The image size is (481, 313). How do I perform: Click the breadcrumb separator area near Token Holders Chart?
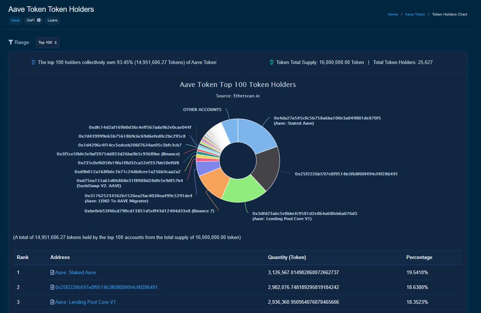click(428, 14)
